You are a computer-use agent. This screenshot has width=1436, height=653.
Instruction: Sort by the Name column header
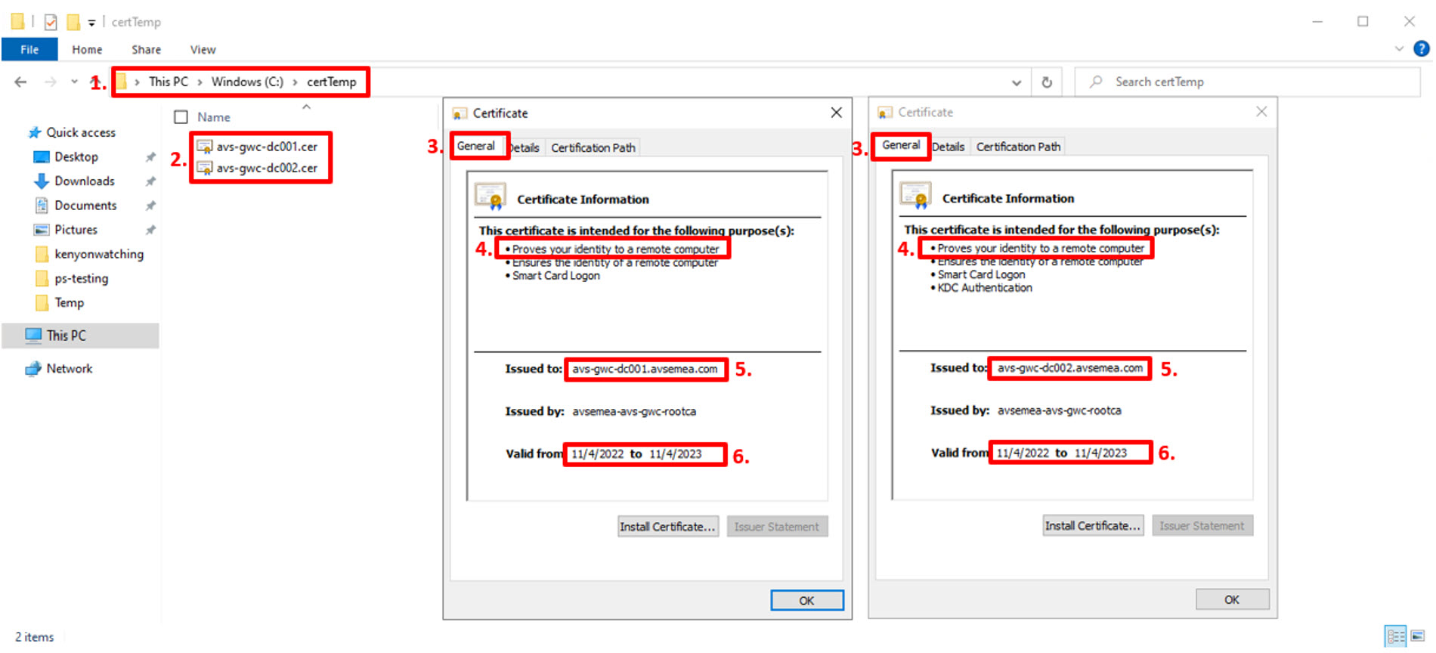pyautogui.click(x=214, y=117)
